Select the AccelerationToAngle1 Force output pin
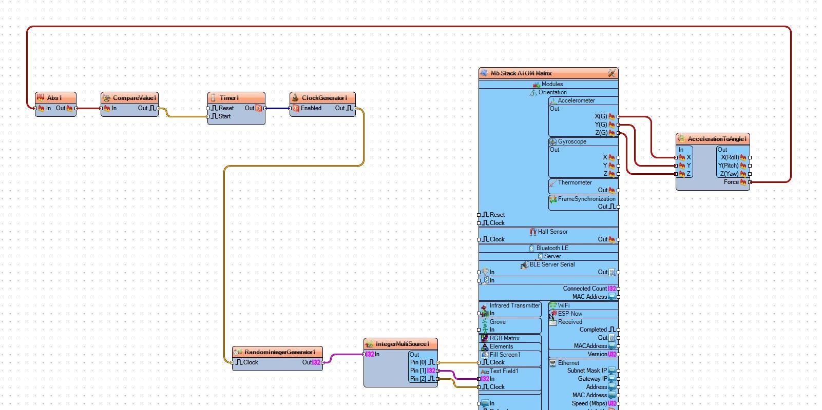822x410 pixels. (x=750, y=182)
